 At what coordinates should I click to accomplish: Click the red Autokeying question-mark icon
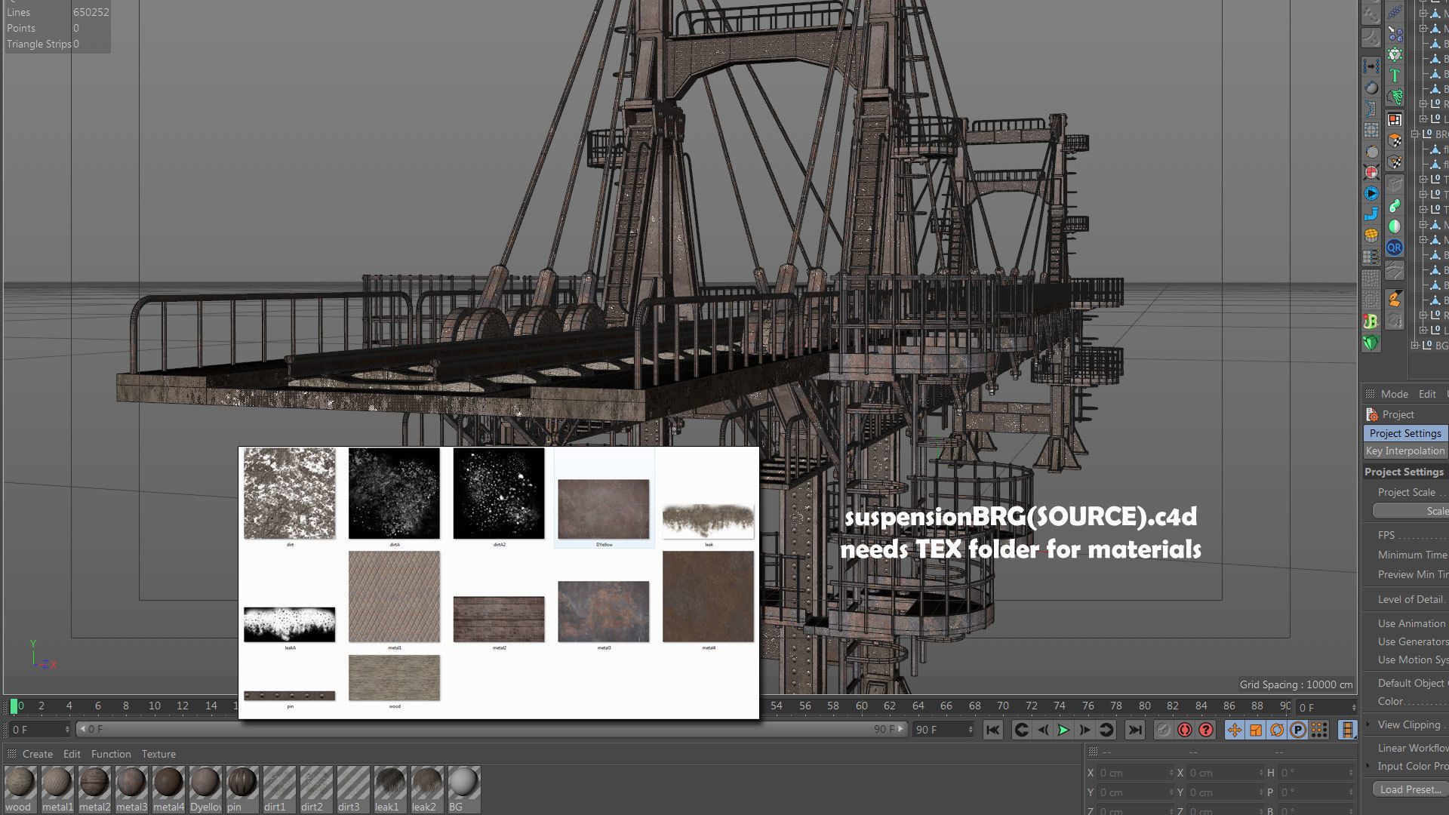click(1206, 730)
